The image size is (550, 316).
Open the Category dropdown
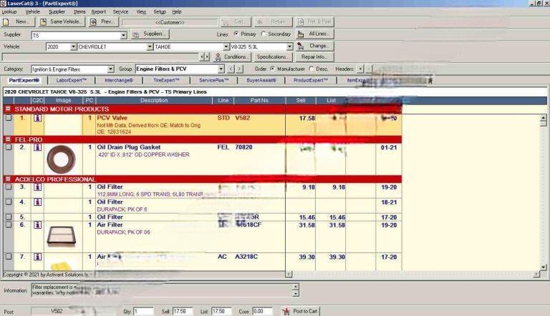tap(110, 69)
